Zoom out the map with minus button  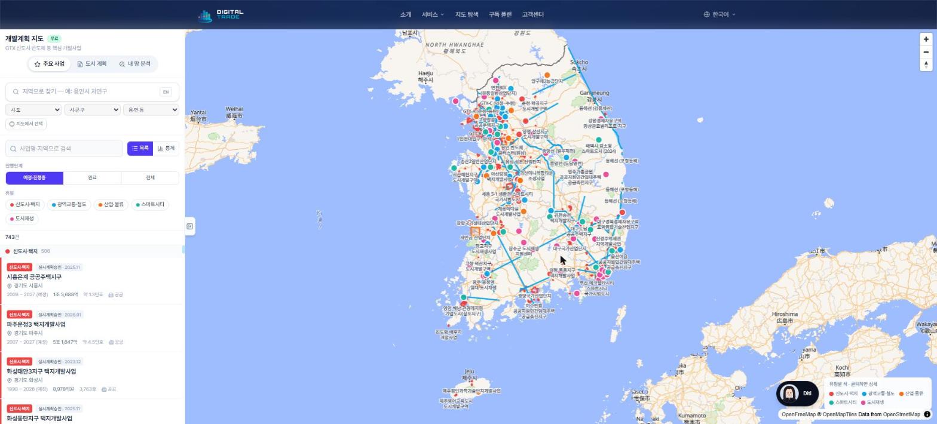click(926, 52)
